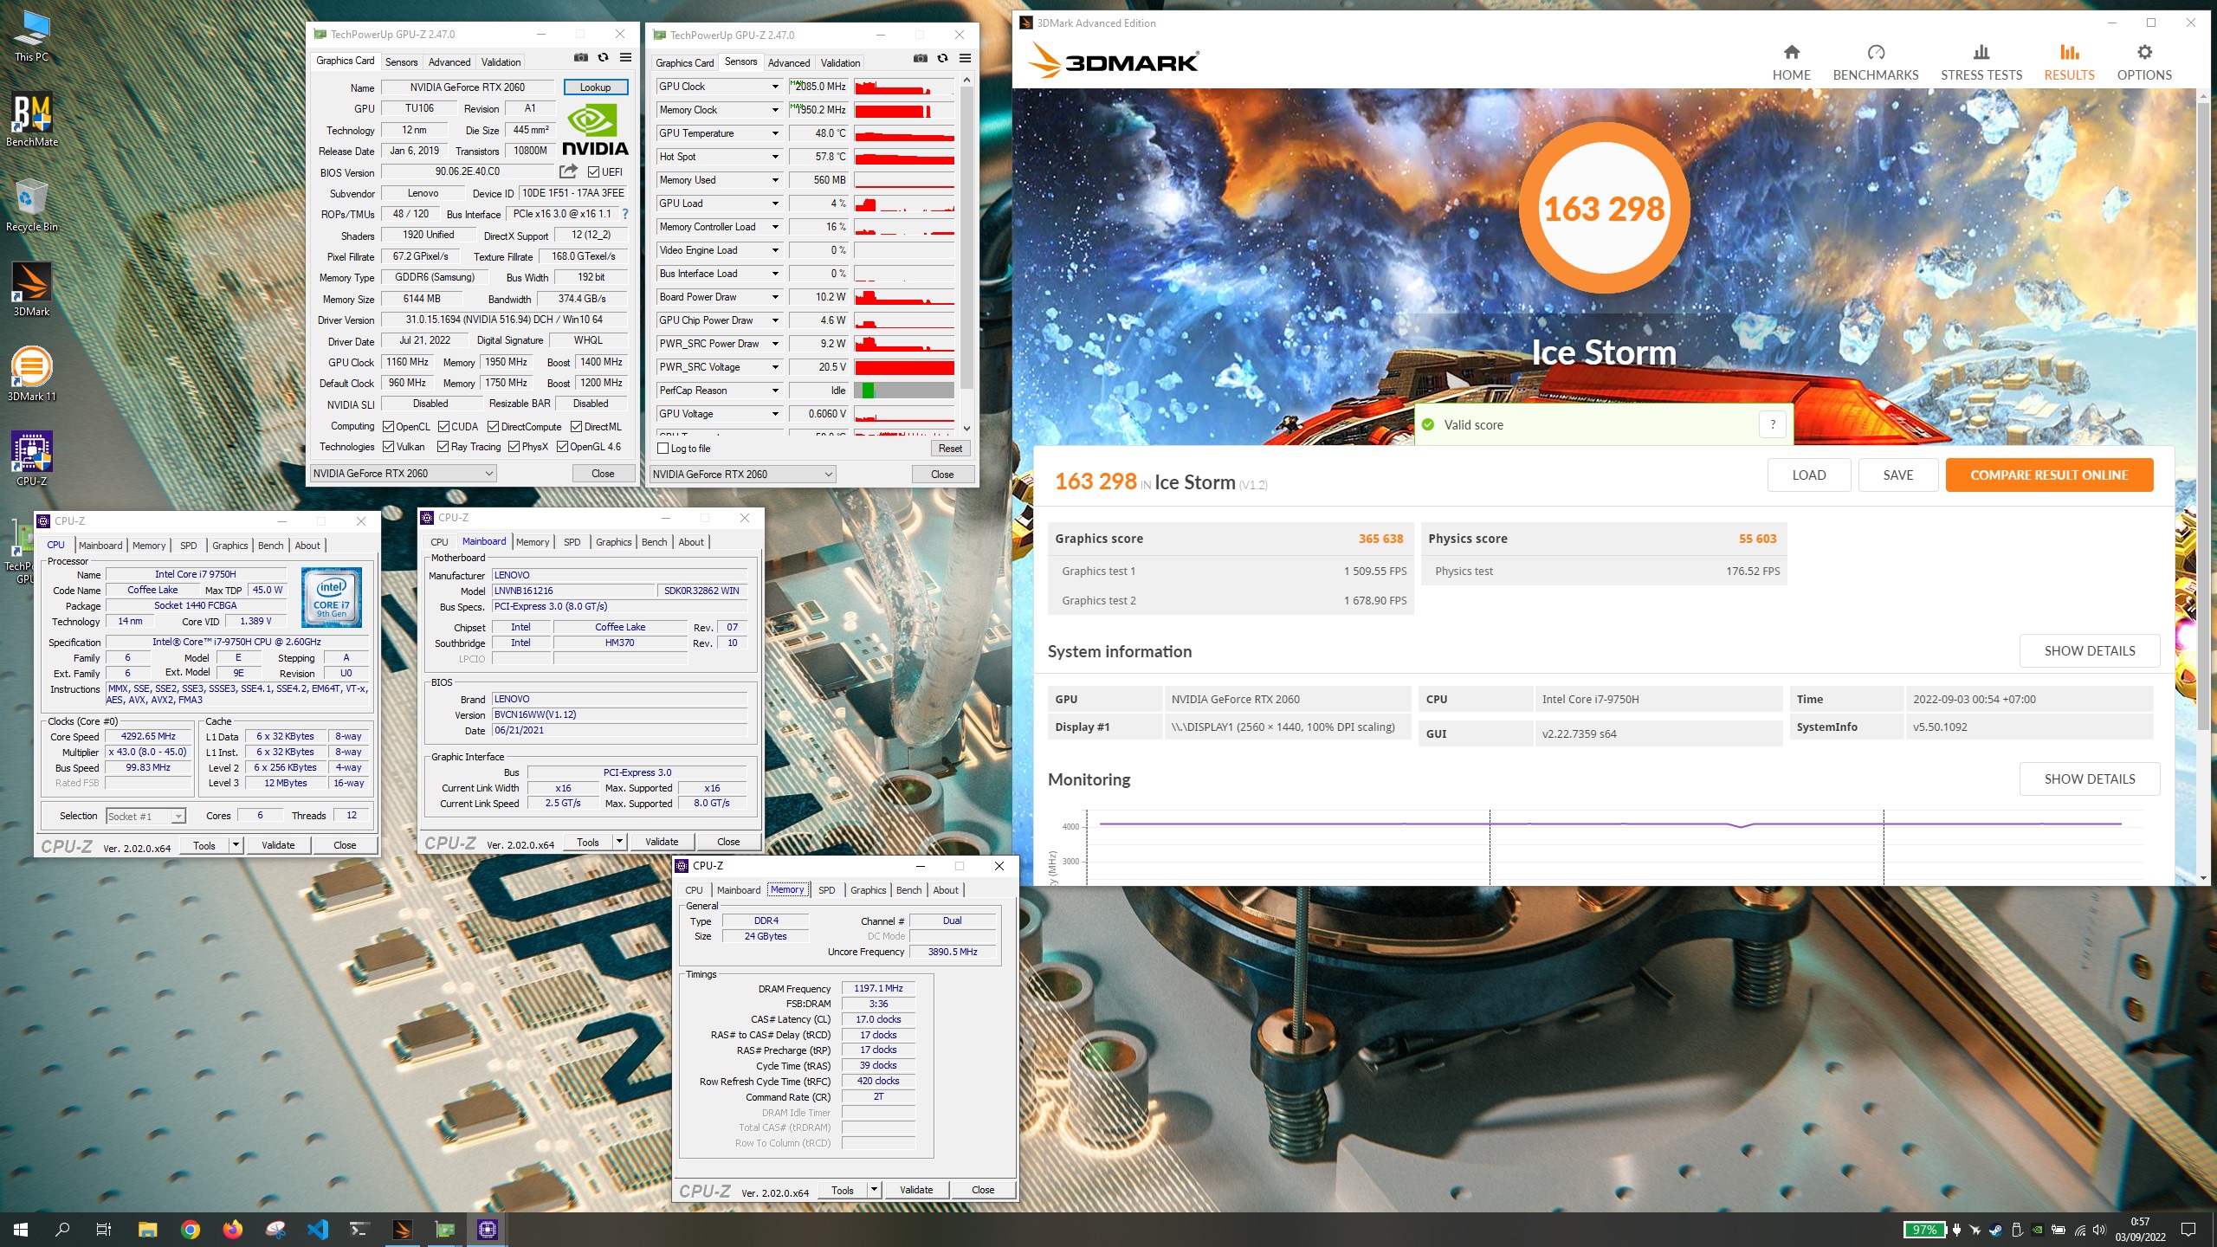Image resolution: width=2217 pixels, height=1247 pixels.
Task: Toggle PhysX checkbox
Action: pos(514,447)
